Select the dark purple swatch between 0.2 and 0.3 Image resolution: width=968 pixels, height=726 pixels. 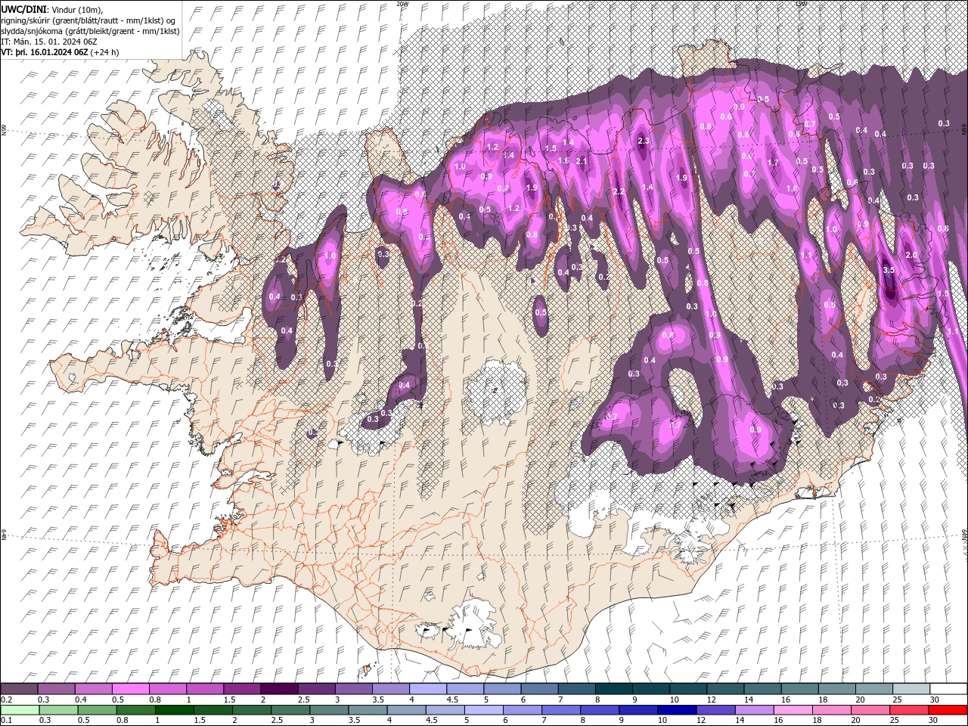pyautogui.click(x=19, y=689)
